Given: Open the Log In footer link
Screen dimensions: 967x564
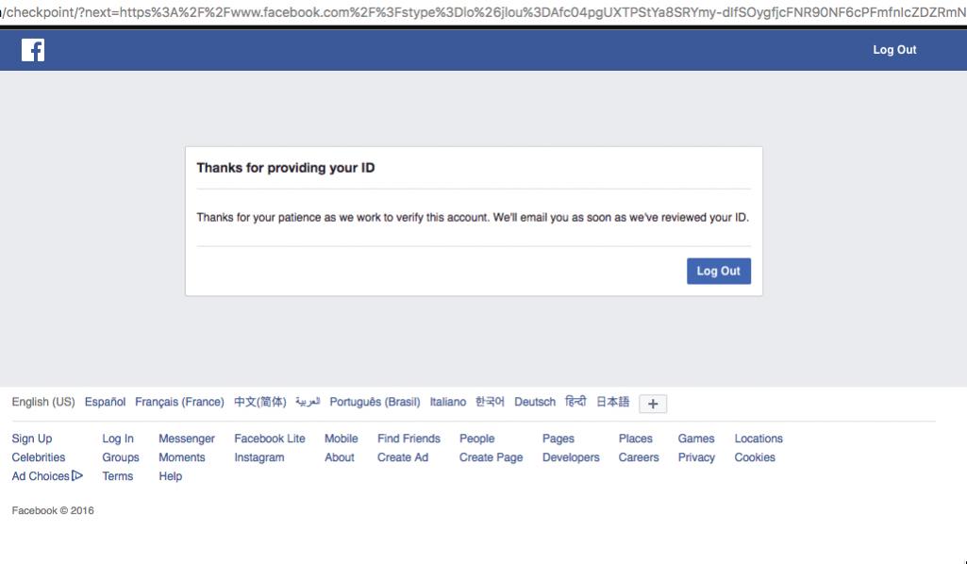Looking at the screenshot, I should [118, 439].
